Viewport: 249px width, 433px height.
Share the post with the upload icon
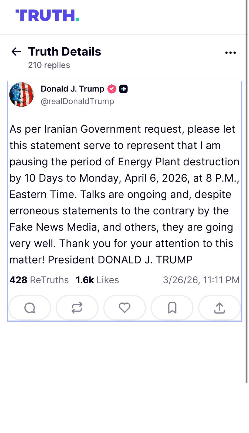pos(220,308)
